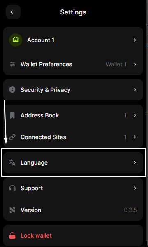Screen dimensions: 148x247
Task: Click the green Account 1 avatar
Action: [x=16, y=40]
